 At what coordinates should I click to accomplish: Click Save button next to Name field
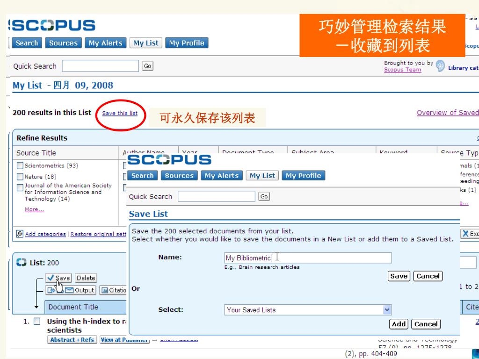pos(399,276)
